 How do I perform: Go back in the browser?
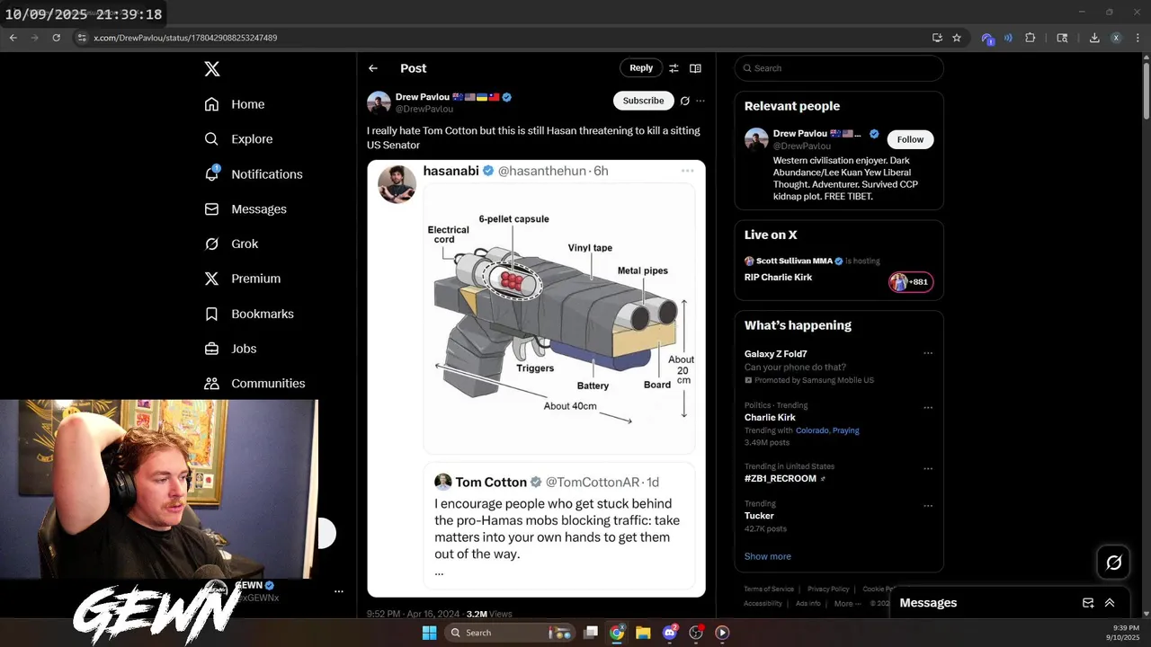click(13, 38)
